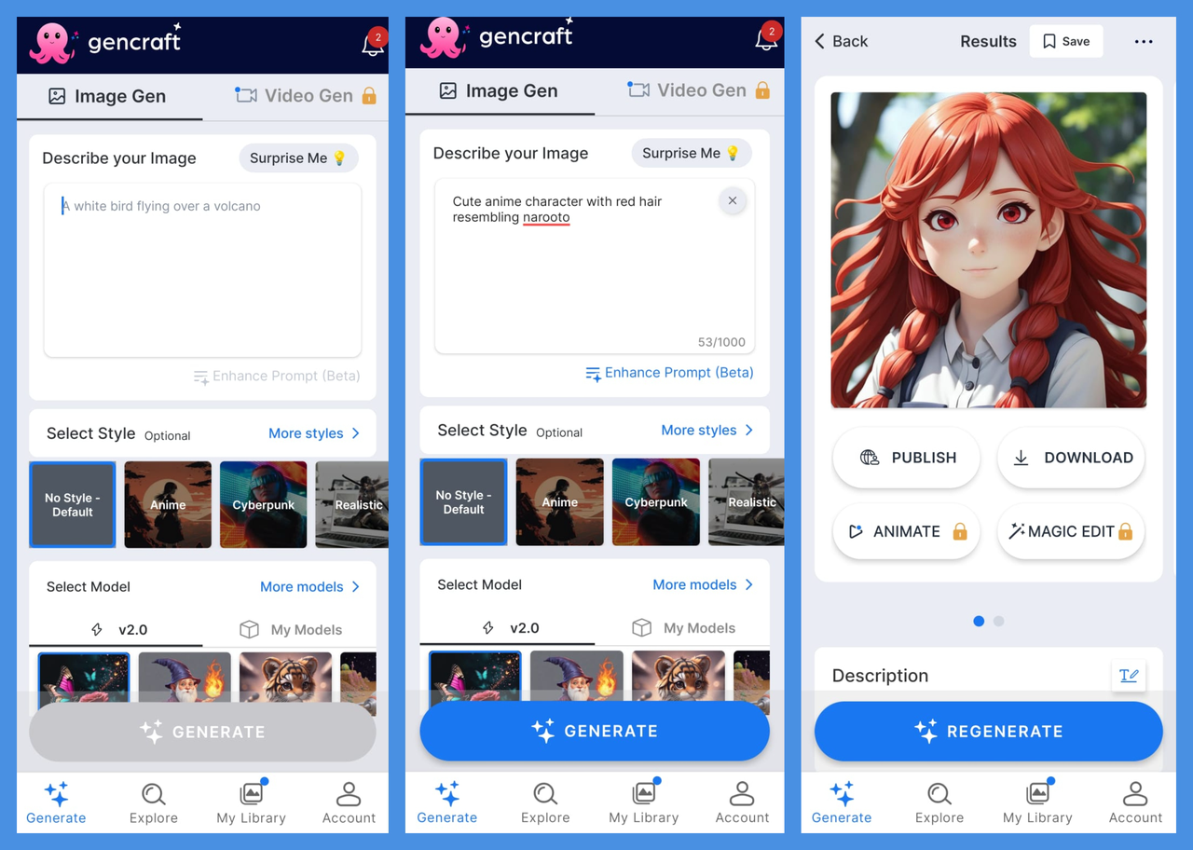Tap the edit description pencil icon

click(x=1129, y=676)
